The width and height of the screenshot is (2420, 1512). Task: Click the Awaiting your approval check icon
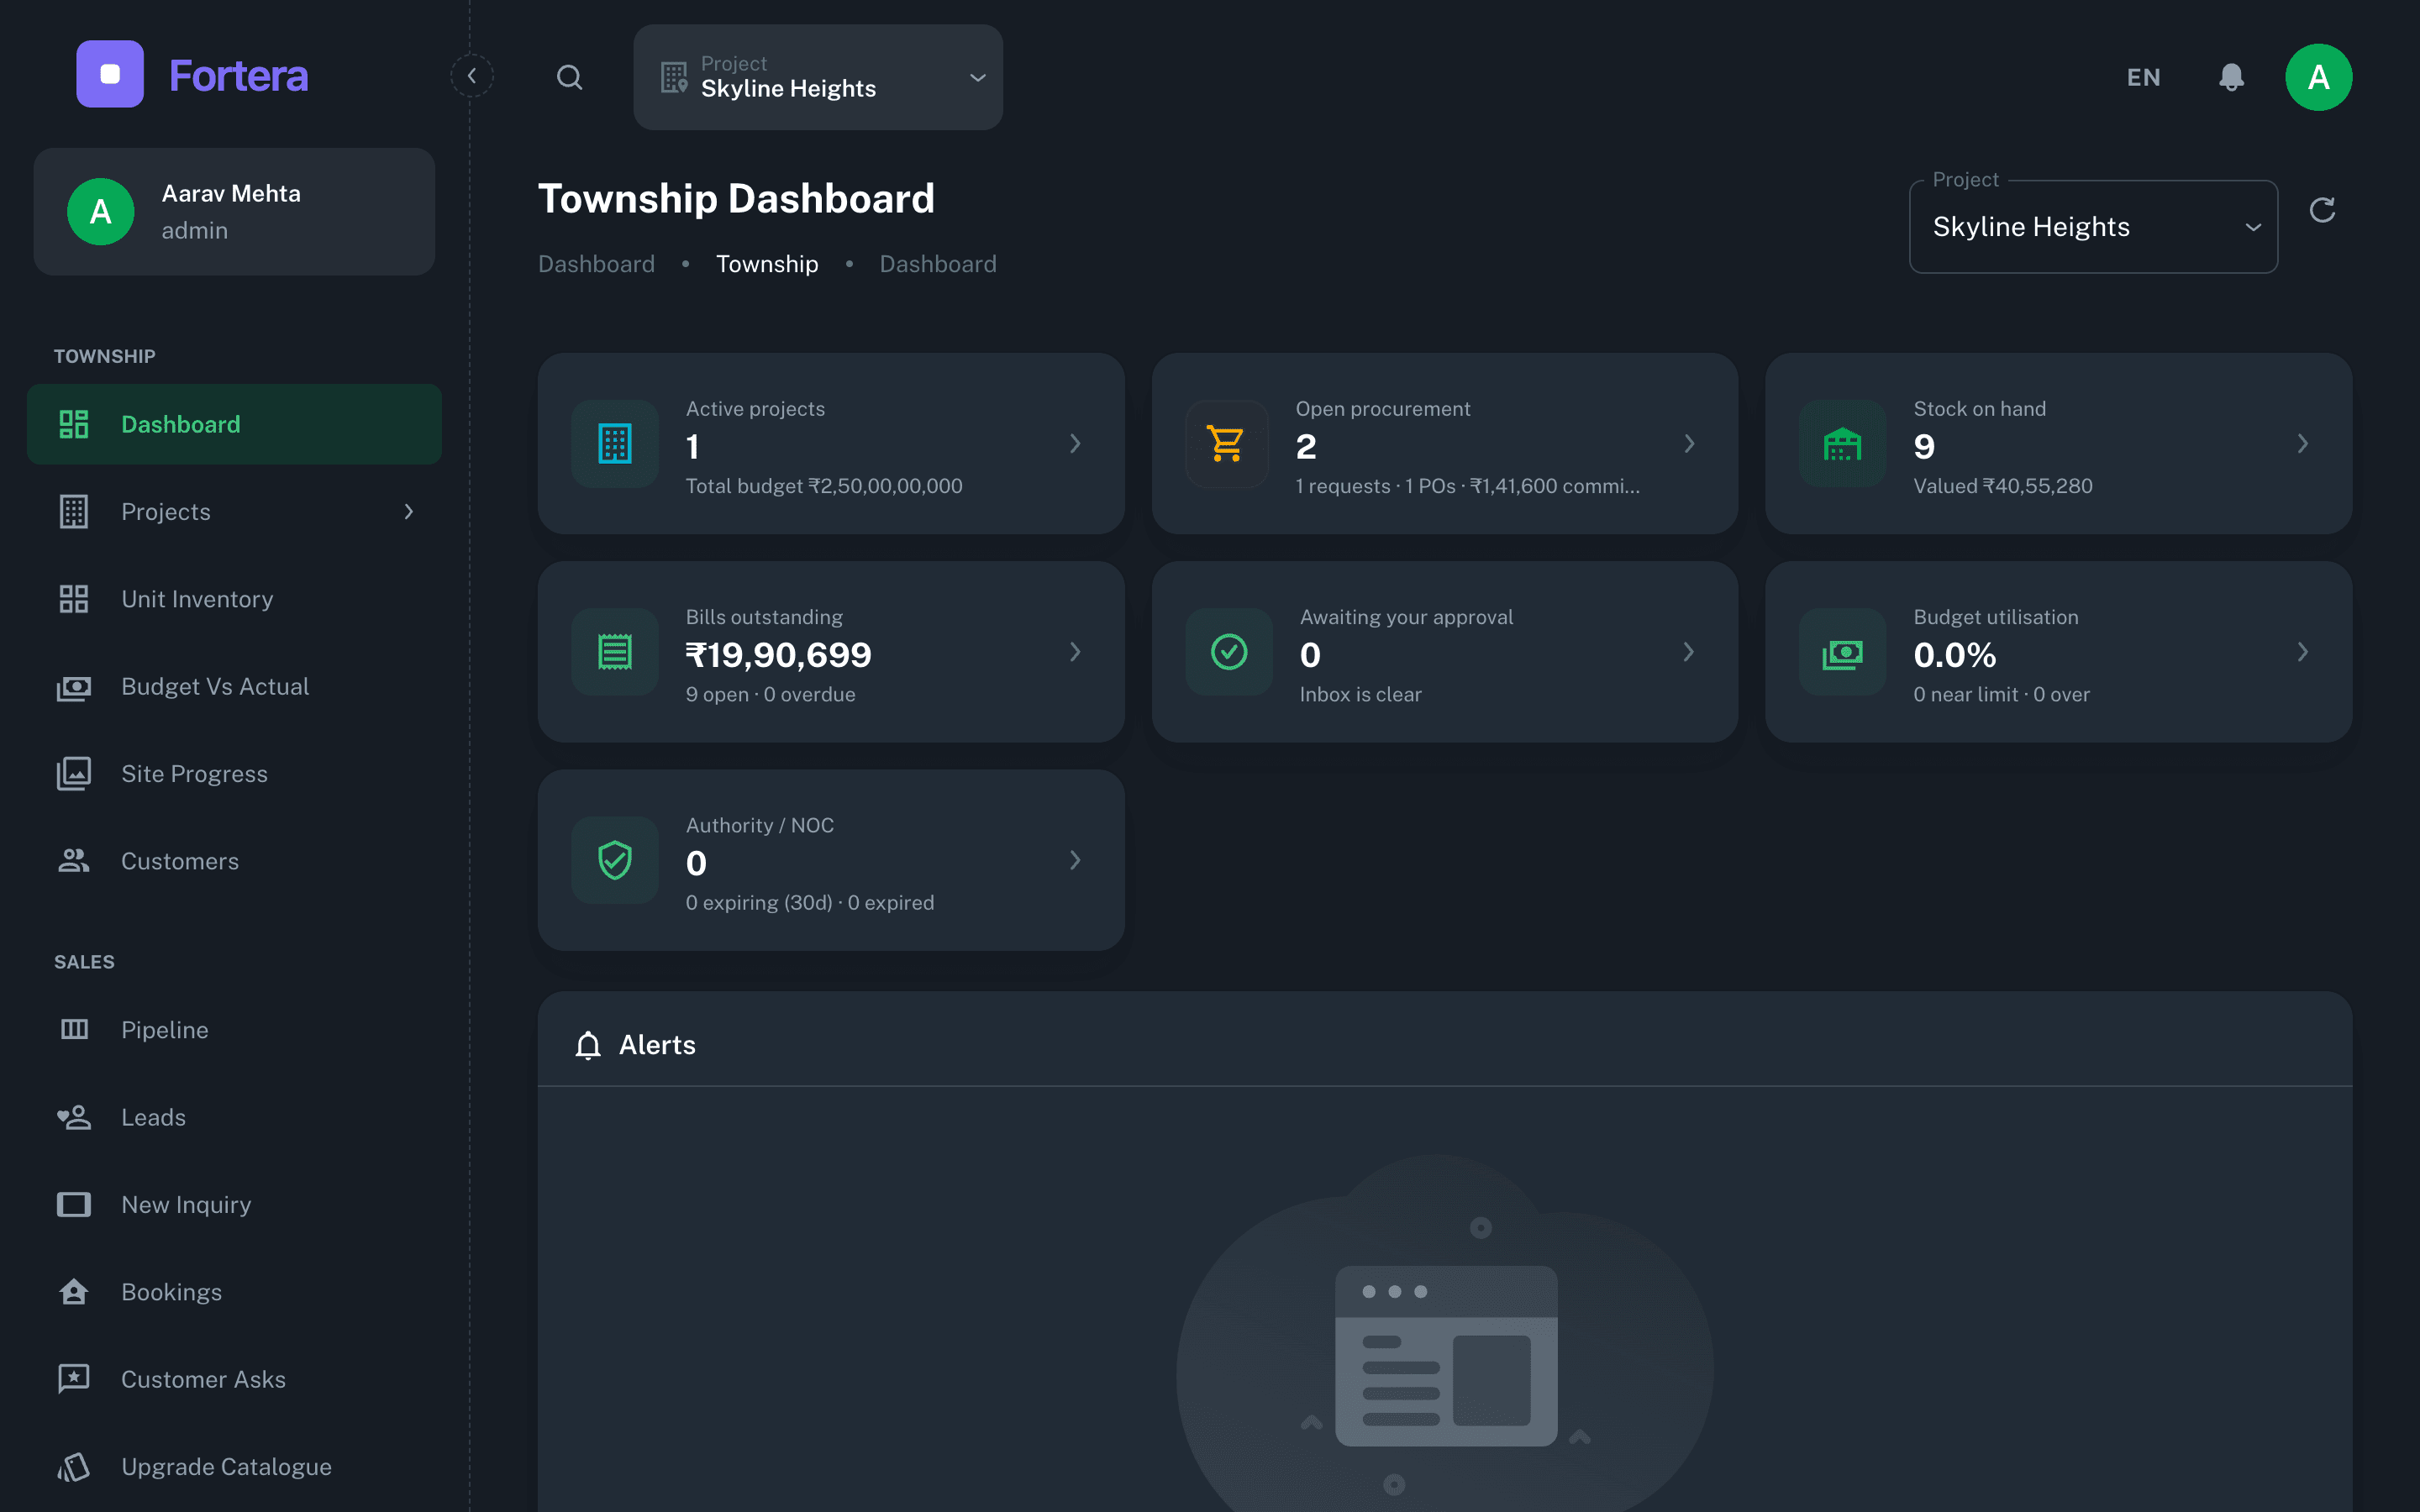pyautogui.click(x=1229, y=652)
